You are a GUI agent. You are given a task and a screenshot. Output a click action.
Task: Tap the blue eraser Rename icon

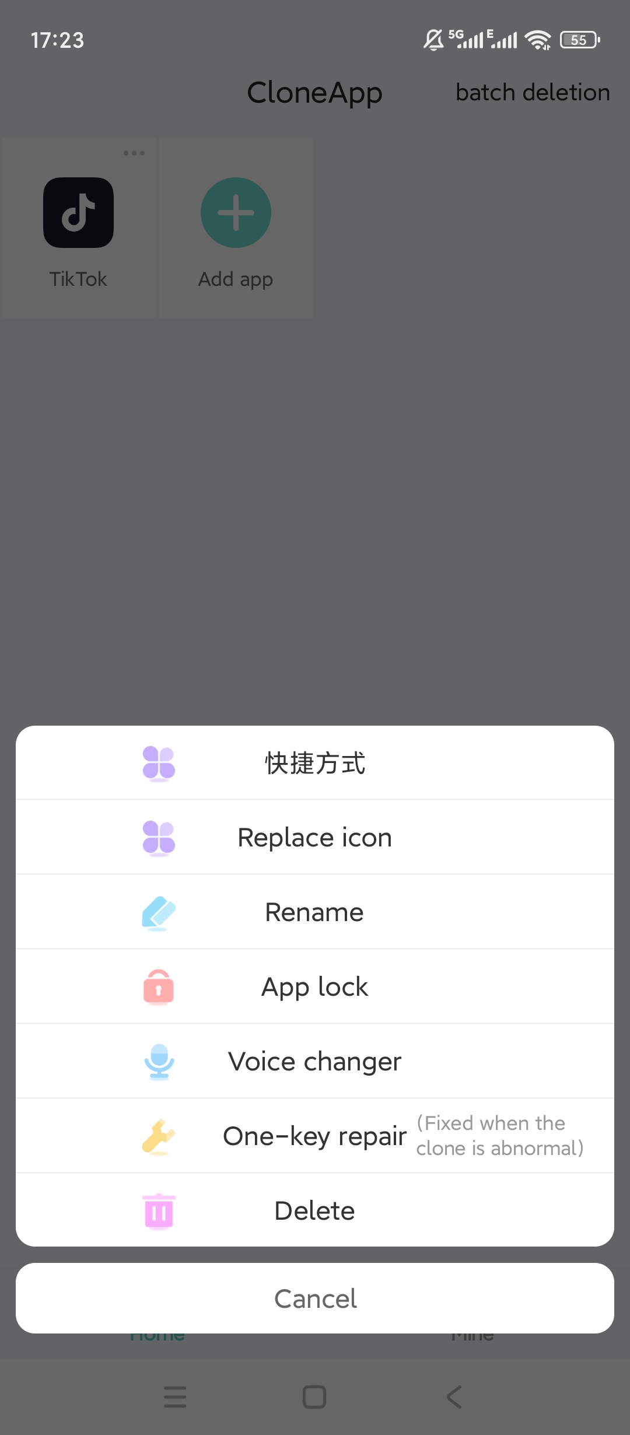point(159,913)
